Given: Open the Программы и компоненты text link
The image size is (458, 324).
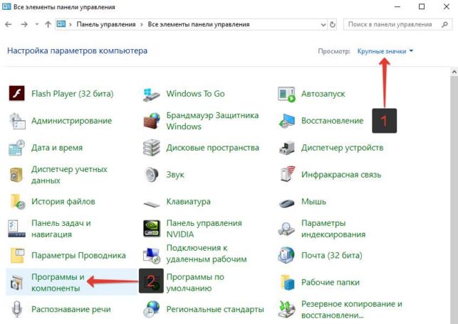Looking at the screenshot, I should point(58,282).
